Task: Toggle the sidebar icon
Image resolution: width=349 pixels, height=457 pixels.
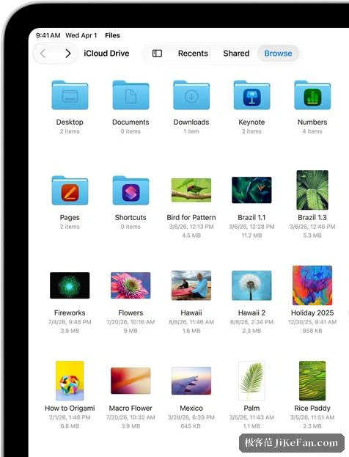Action: click(158, 54)
